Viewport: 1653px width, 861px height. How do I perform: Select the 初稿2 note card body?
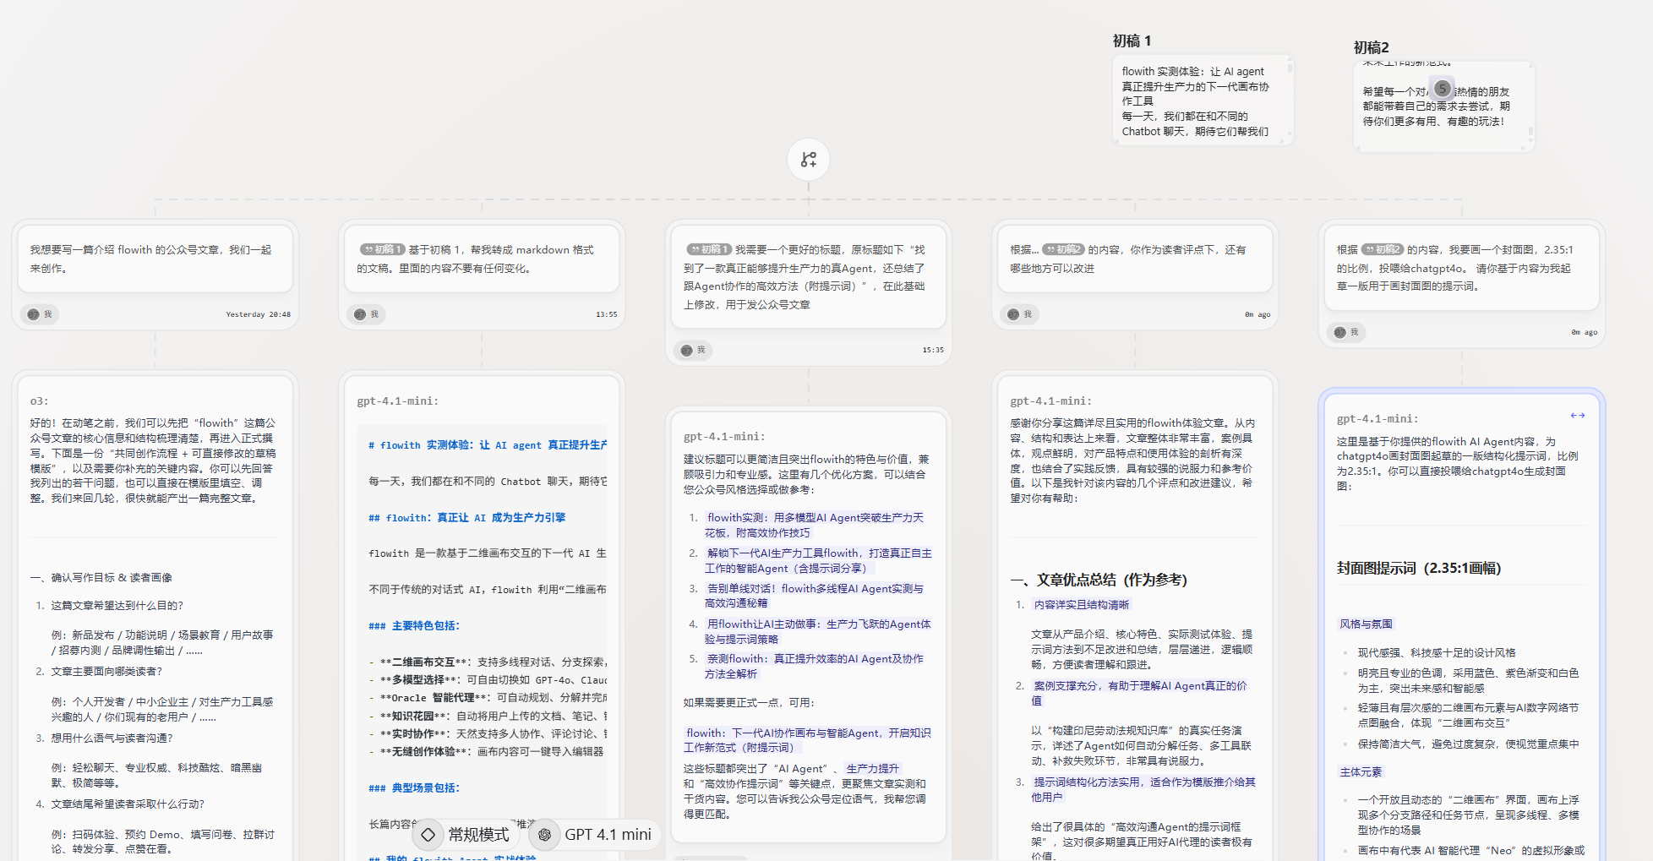1443,106
